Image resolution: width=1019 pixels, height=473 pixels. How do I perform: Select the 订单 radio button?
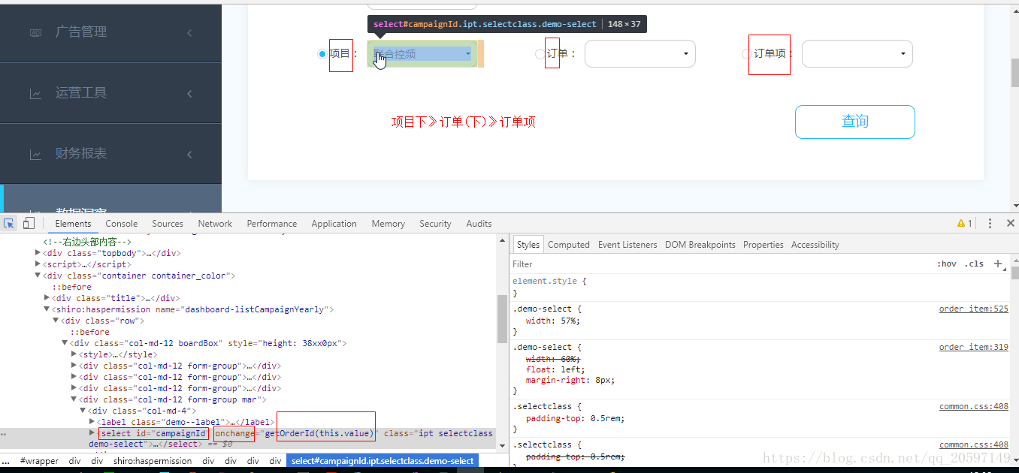click(x=540, y=54)
